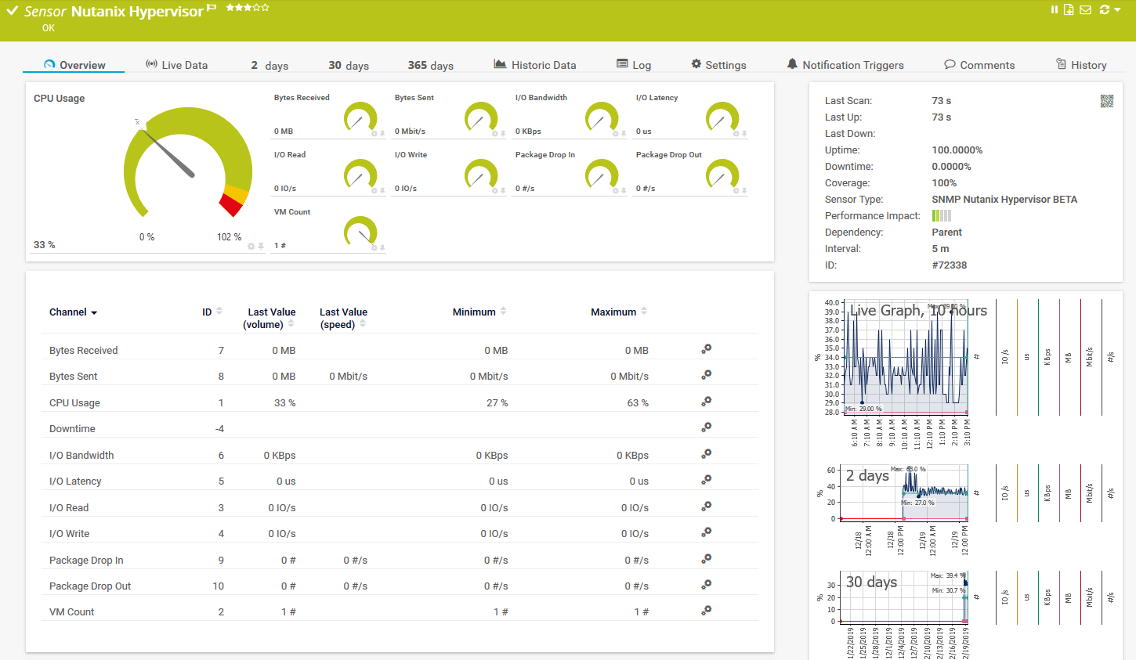Open channel settings gears for CPU Usage row
The width and height of the screenshot is (1136, 660).
[706, 402]
